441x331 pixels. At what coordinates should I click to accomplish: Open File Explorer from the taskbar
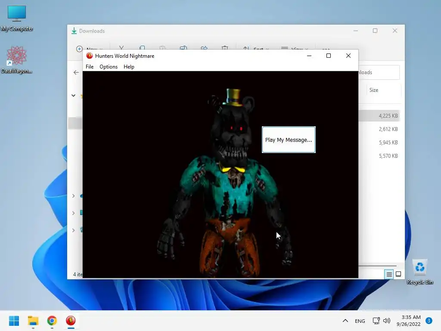[x=33, y=321]
